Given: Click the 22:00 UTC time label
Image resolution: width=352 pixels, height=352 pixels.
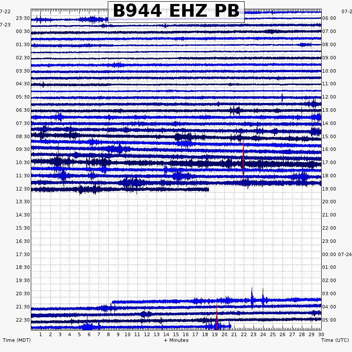Looking at the screenshot, I should click(x=329, y=228).
